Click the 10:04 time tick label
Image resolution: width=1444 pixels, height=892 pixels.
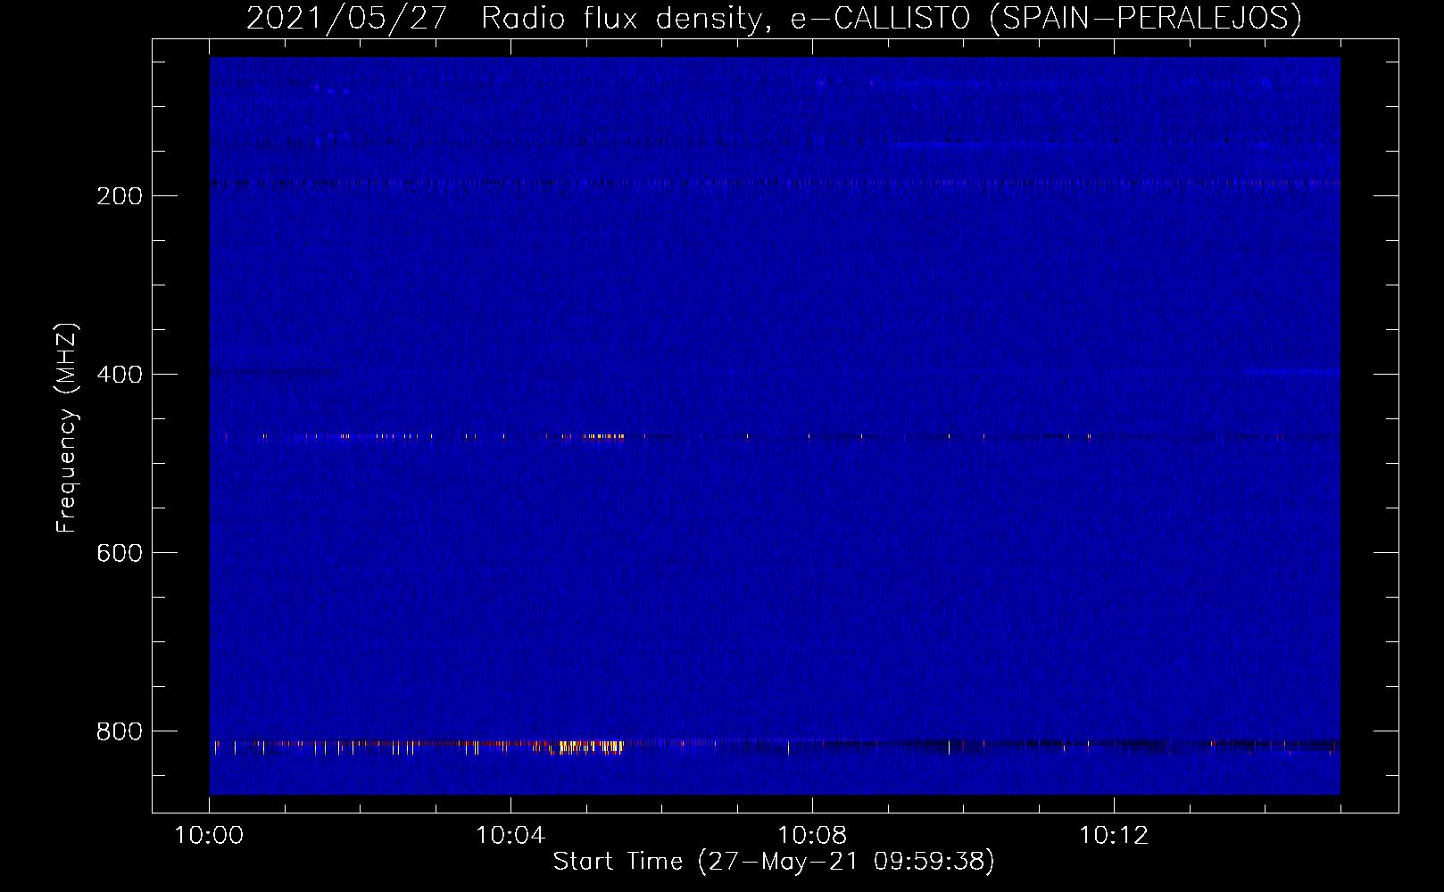click(x=510, y=836)
